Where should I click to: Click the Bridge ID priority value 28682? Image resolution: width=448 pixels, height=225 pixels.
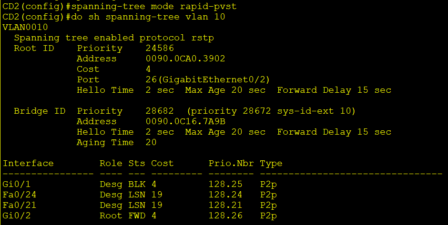click(160, 111)
